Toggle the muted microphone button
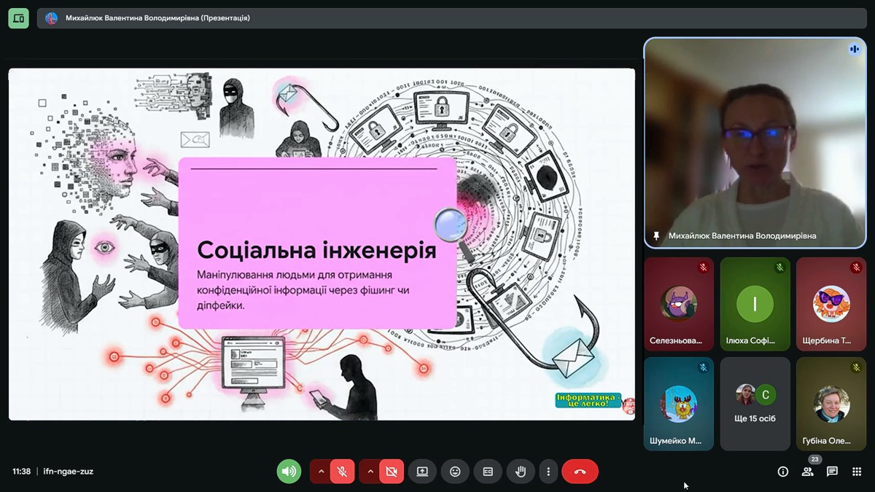Screen dimensions: 875x492 coord(342,472)
